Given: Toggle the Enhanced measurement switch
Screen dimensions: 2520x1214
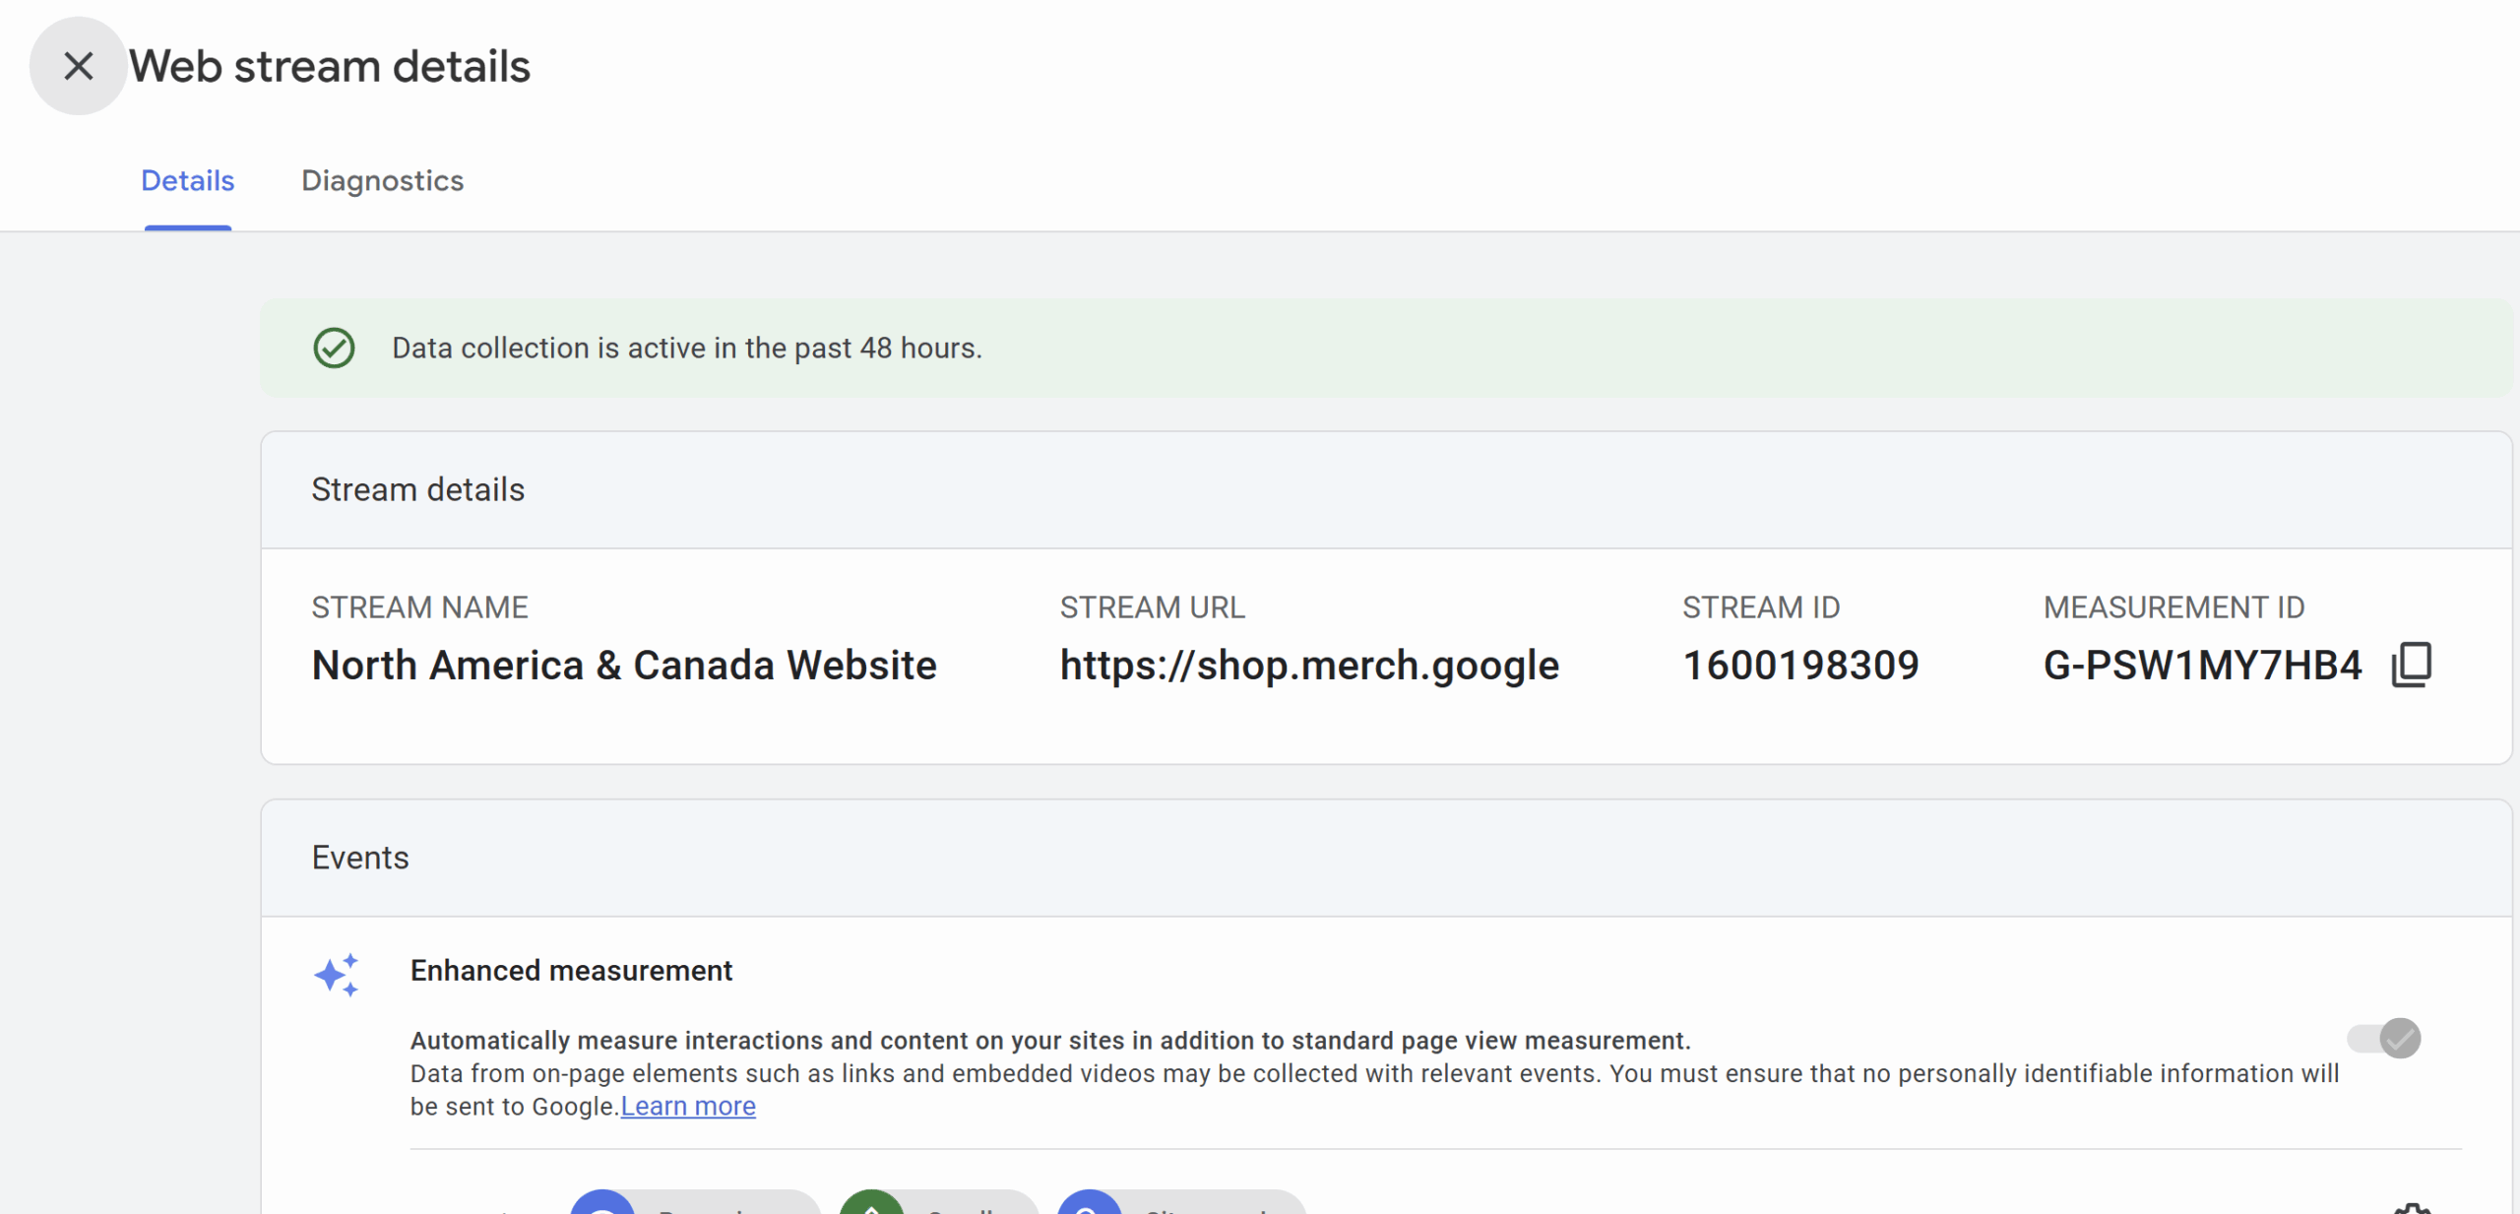Looking at the screenshot, I should 2384,1038.
